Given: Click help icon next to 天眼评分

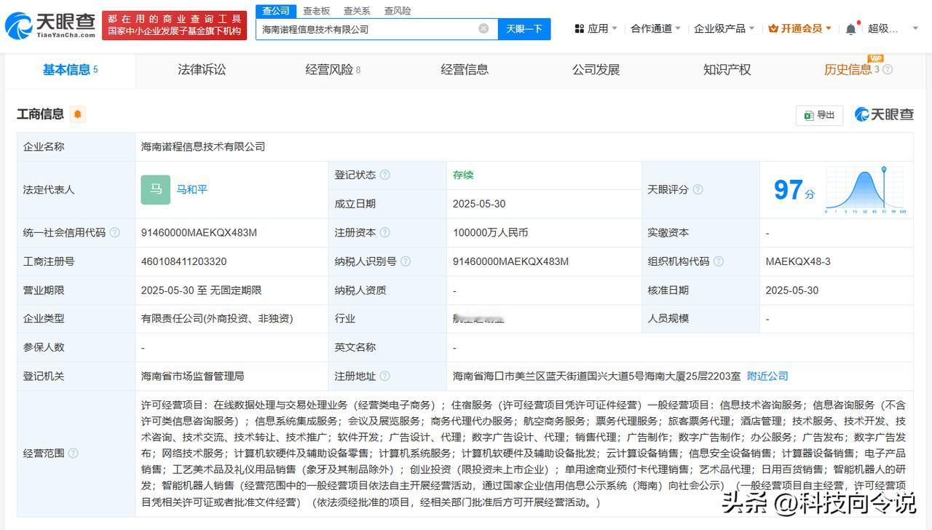Looking at the screenshot, I should click(x=698, y=189).
